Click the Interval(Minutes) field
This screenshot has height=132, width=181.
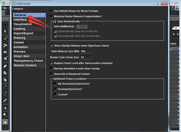(x=82, y=26)
